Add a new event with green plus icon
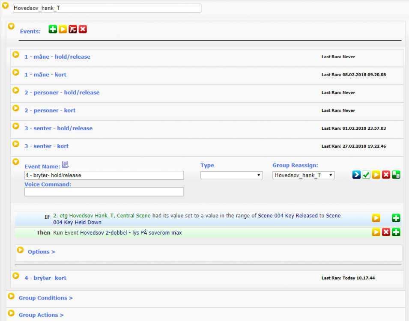 [53, 29]
